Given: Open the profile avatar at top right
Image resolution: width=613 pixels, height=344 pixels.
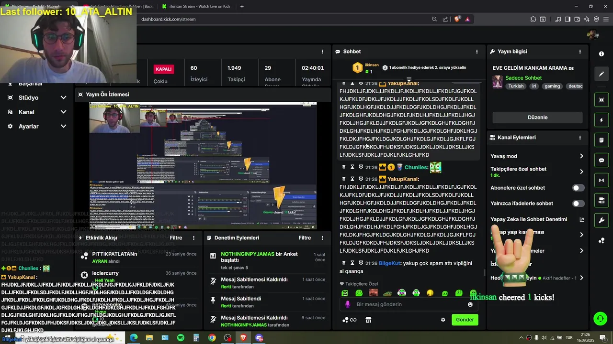Looking at the screenshot, I should click(593, 34).
